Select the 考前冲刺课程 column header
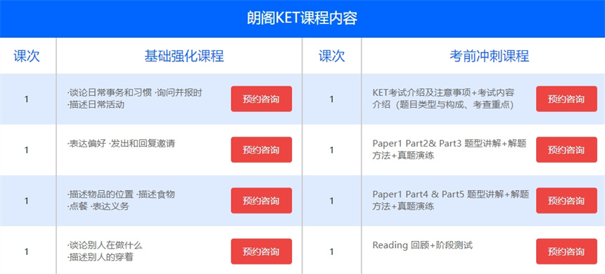Screen dimensions: 605x274 489,56
